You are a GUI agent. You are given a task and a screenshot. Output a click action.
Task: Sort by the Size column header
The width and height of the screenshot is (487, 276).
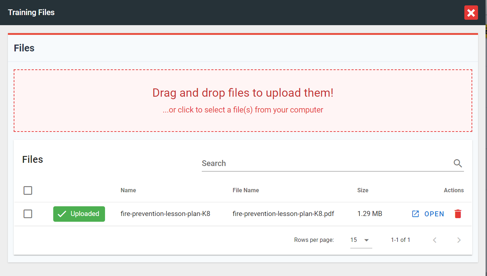363,190
